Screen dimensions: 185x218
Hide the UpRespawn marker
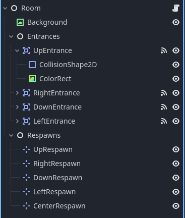176,149
